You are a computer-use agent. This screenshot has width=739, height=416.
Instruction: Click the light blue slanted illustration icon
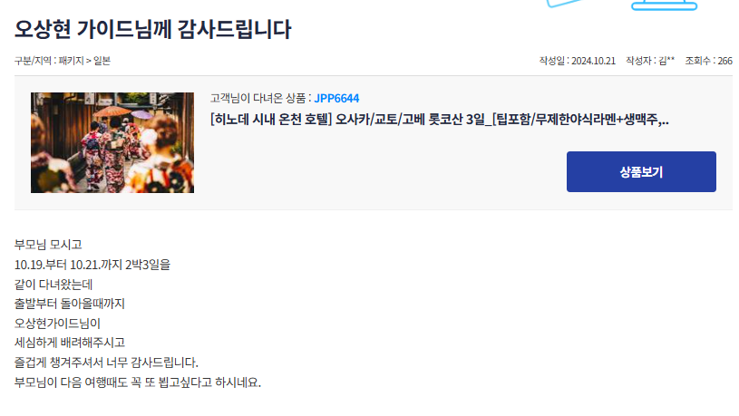coord(564,4)
